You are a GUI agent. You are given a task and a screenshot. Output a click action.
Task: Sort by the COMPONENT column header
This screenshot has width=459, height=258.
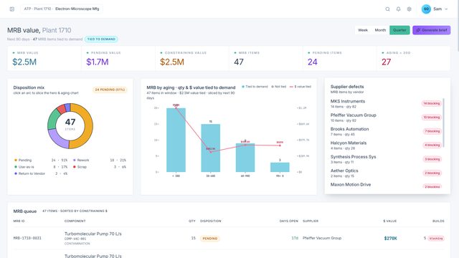[75, 221]
